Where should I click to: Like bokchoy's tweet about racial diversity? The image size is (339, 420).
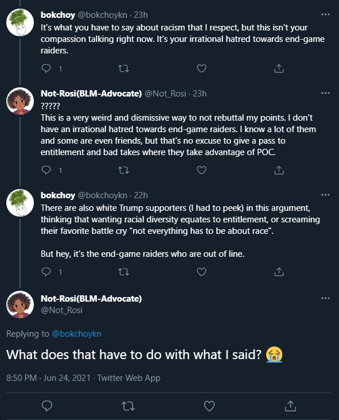point(201,272)
